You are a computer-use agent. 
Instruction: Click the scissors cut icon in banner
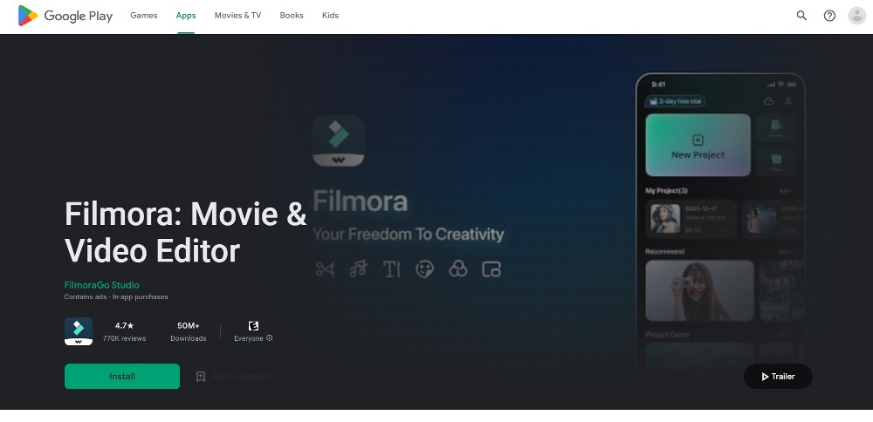click(325, 269)
